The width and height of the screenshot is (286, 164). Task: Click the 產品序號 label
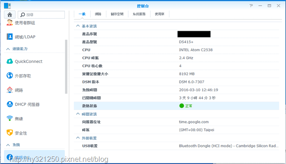pos(89,34)
